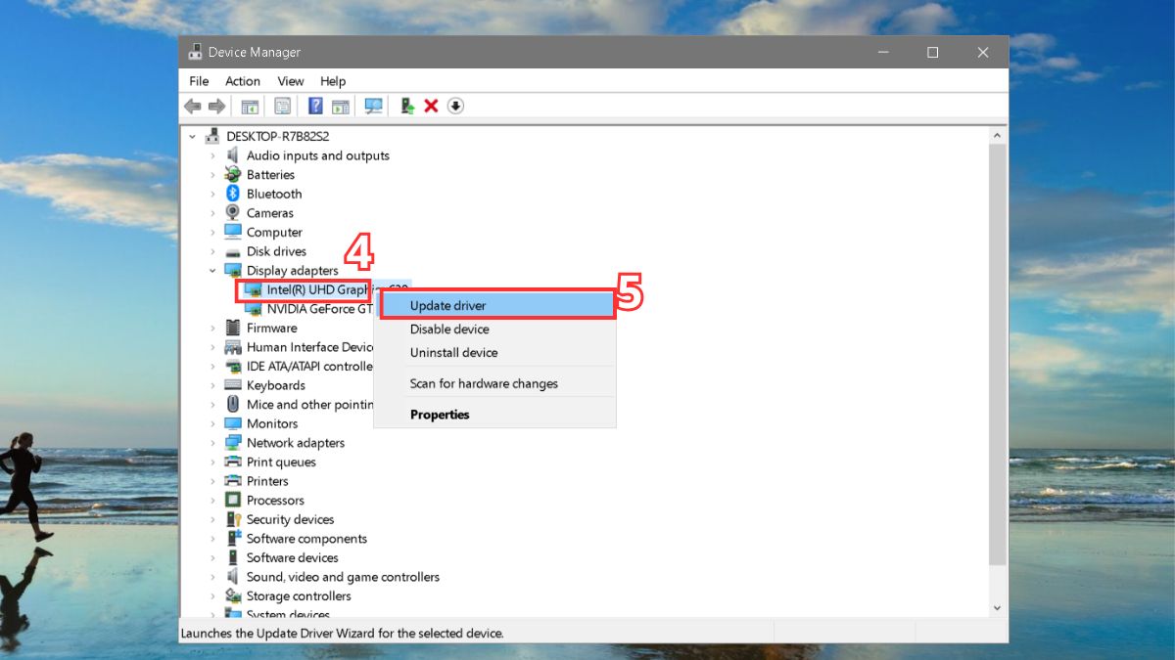Maximize the Device Manager window

(x=933, y=53)
